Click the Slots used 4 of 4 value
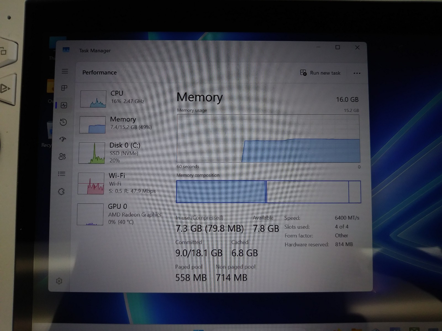Viewport: 442px width, 331px height. (342, 226)
